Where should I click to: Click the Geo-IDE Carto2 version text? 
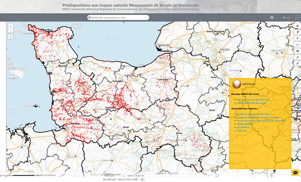click(x=120, y=179)
